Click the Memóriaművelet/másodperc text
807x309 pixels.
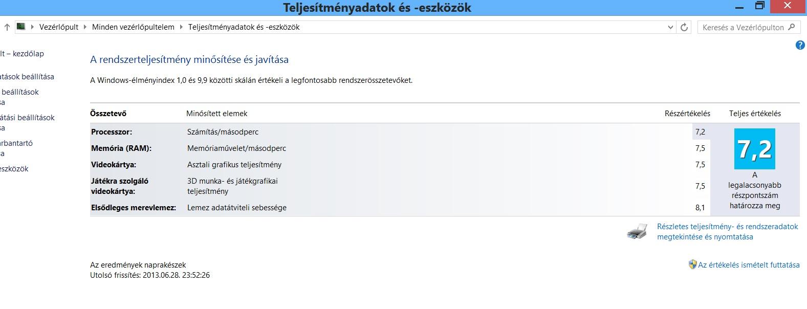(x=237, y=148)
